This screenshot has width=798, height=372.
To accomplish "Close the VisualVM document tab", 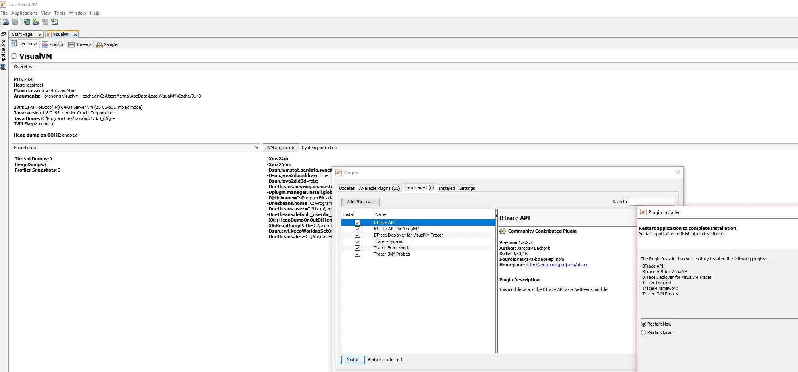I will (x=76, y=35).
